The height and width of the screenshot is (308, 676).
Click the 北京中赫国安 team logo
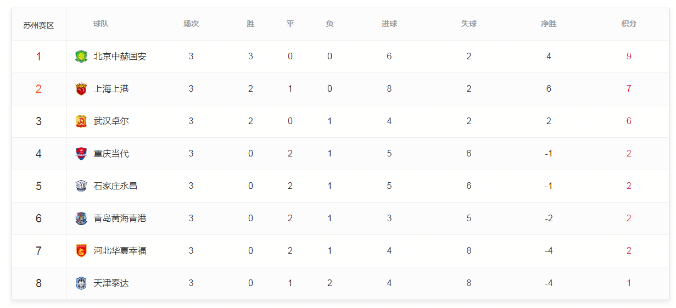(x=81, y=57)
